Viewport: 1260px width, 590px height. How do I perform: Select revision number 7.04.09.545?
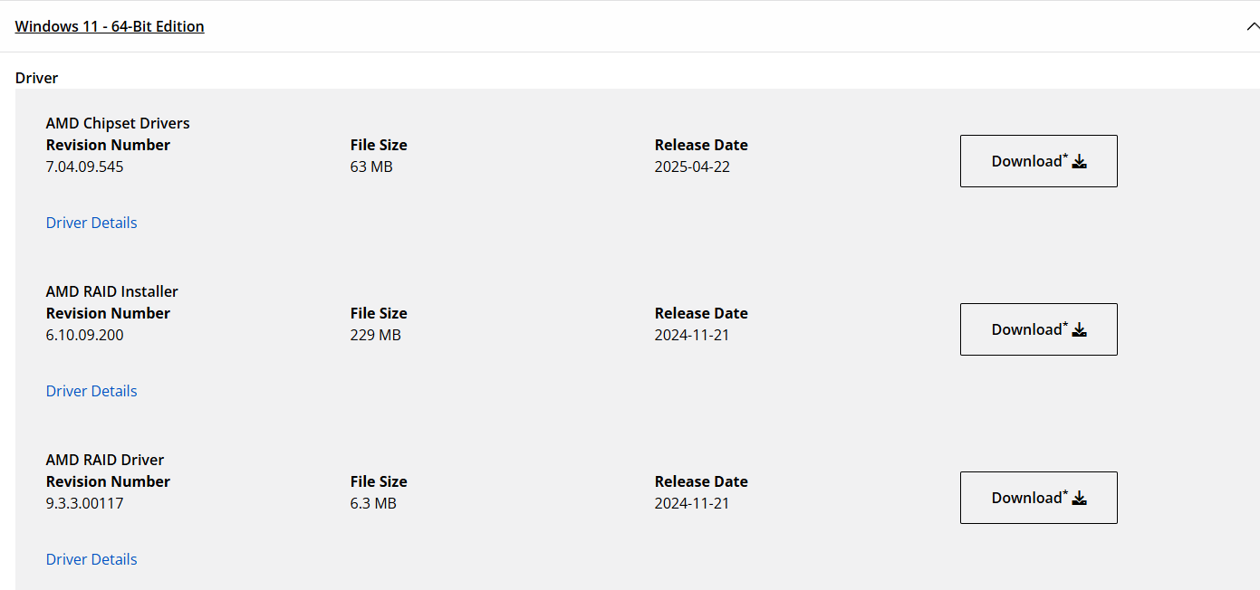tap(85, 167)
